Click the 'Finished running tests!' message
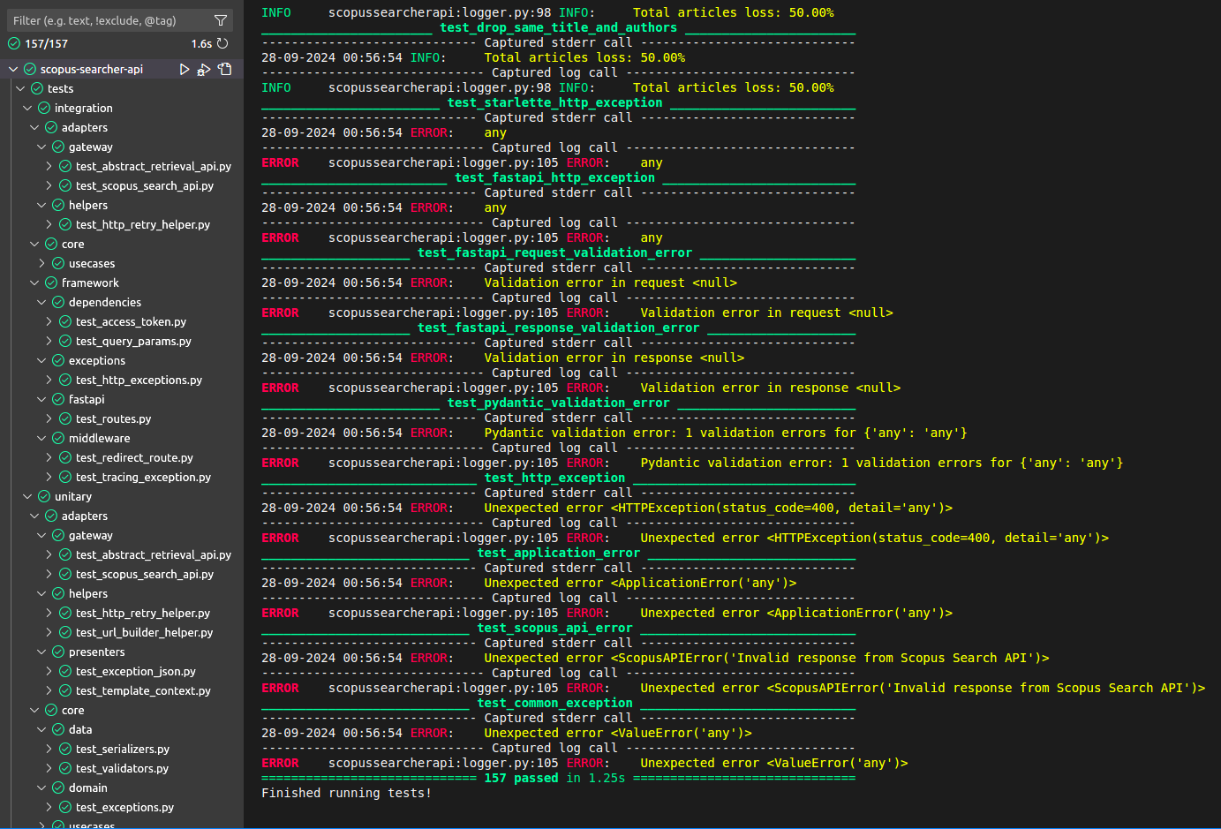The width and height of the screenshot is (1221, 829). [346, 793]
